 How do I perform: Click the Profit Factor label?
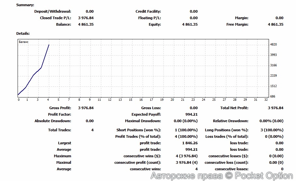(59, 114)
